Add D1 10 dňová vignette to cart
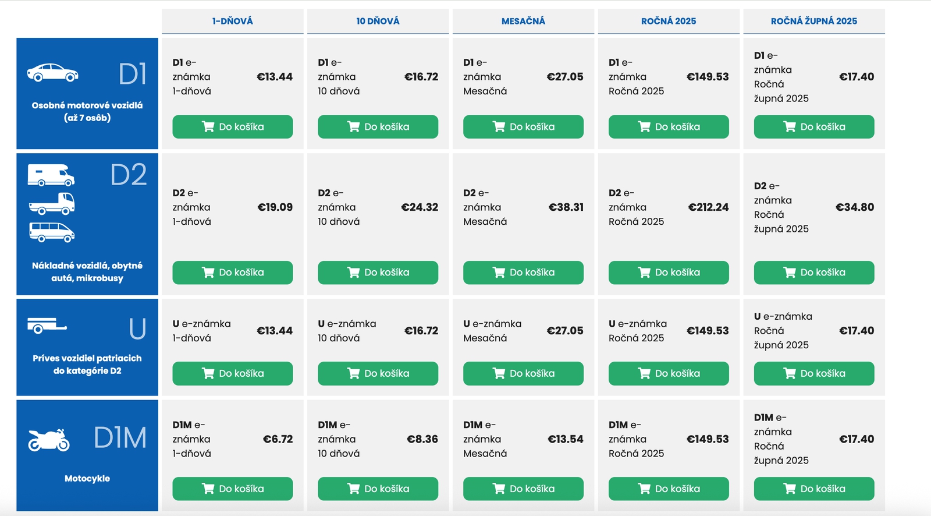The width and height of the screenshot is (931, 516). pos(378,127)
